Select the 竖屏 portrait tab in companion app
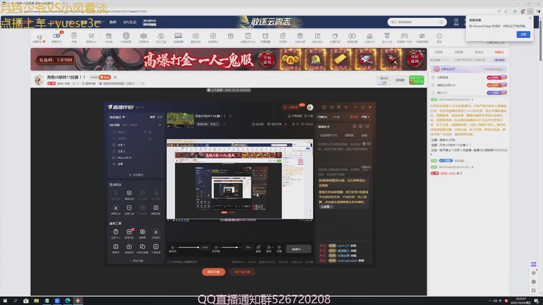This screenshot has height=305, width=543. [x=160, y=117]
